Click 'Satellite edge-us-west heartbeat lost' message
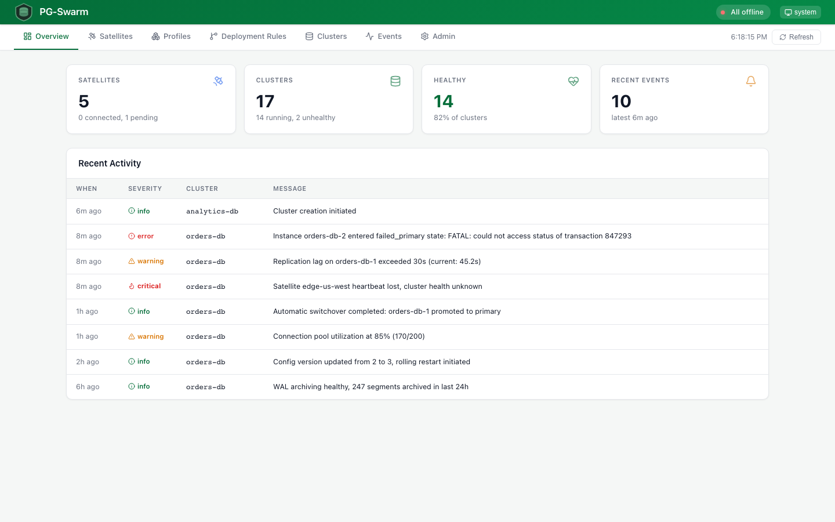Image resolution: width=835 pixels, height=522 pixels. tap(377, 287)
